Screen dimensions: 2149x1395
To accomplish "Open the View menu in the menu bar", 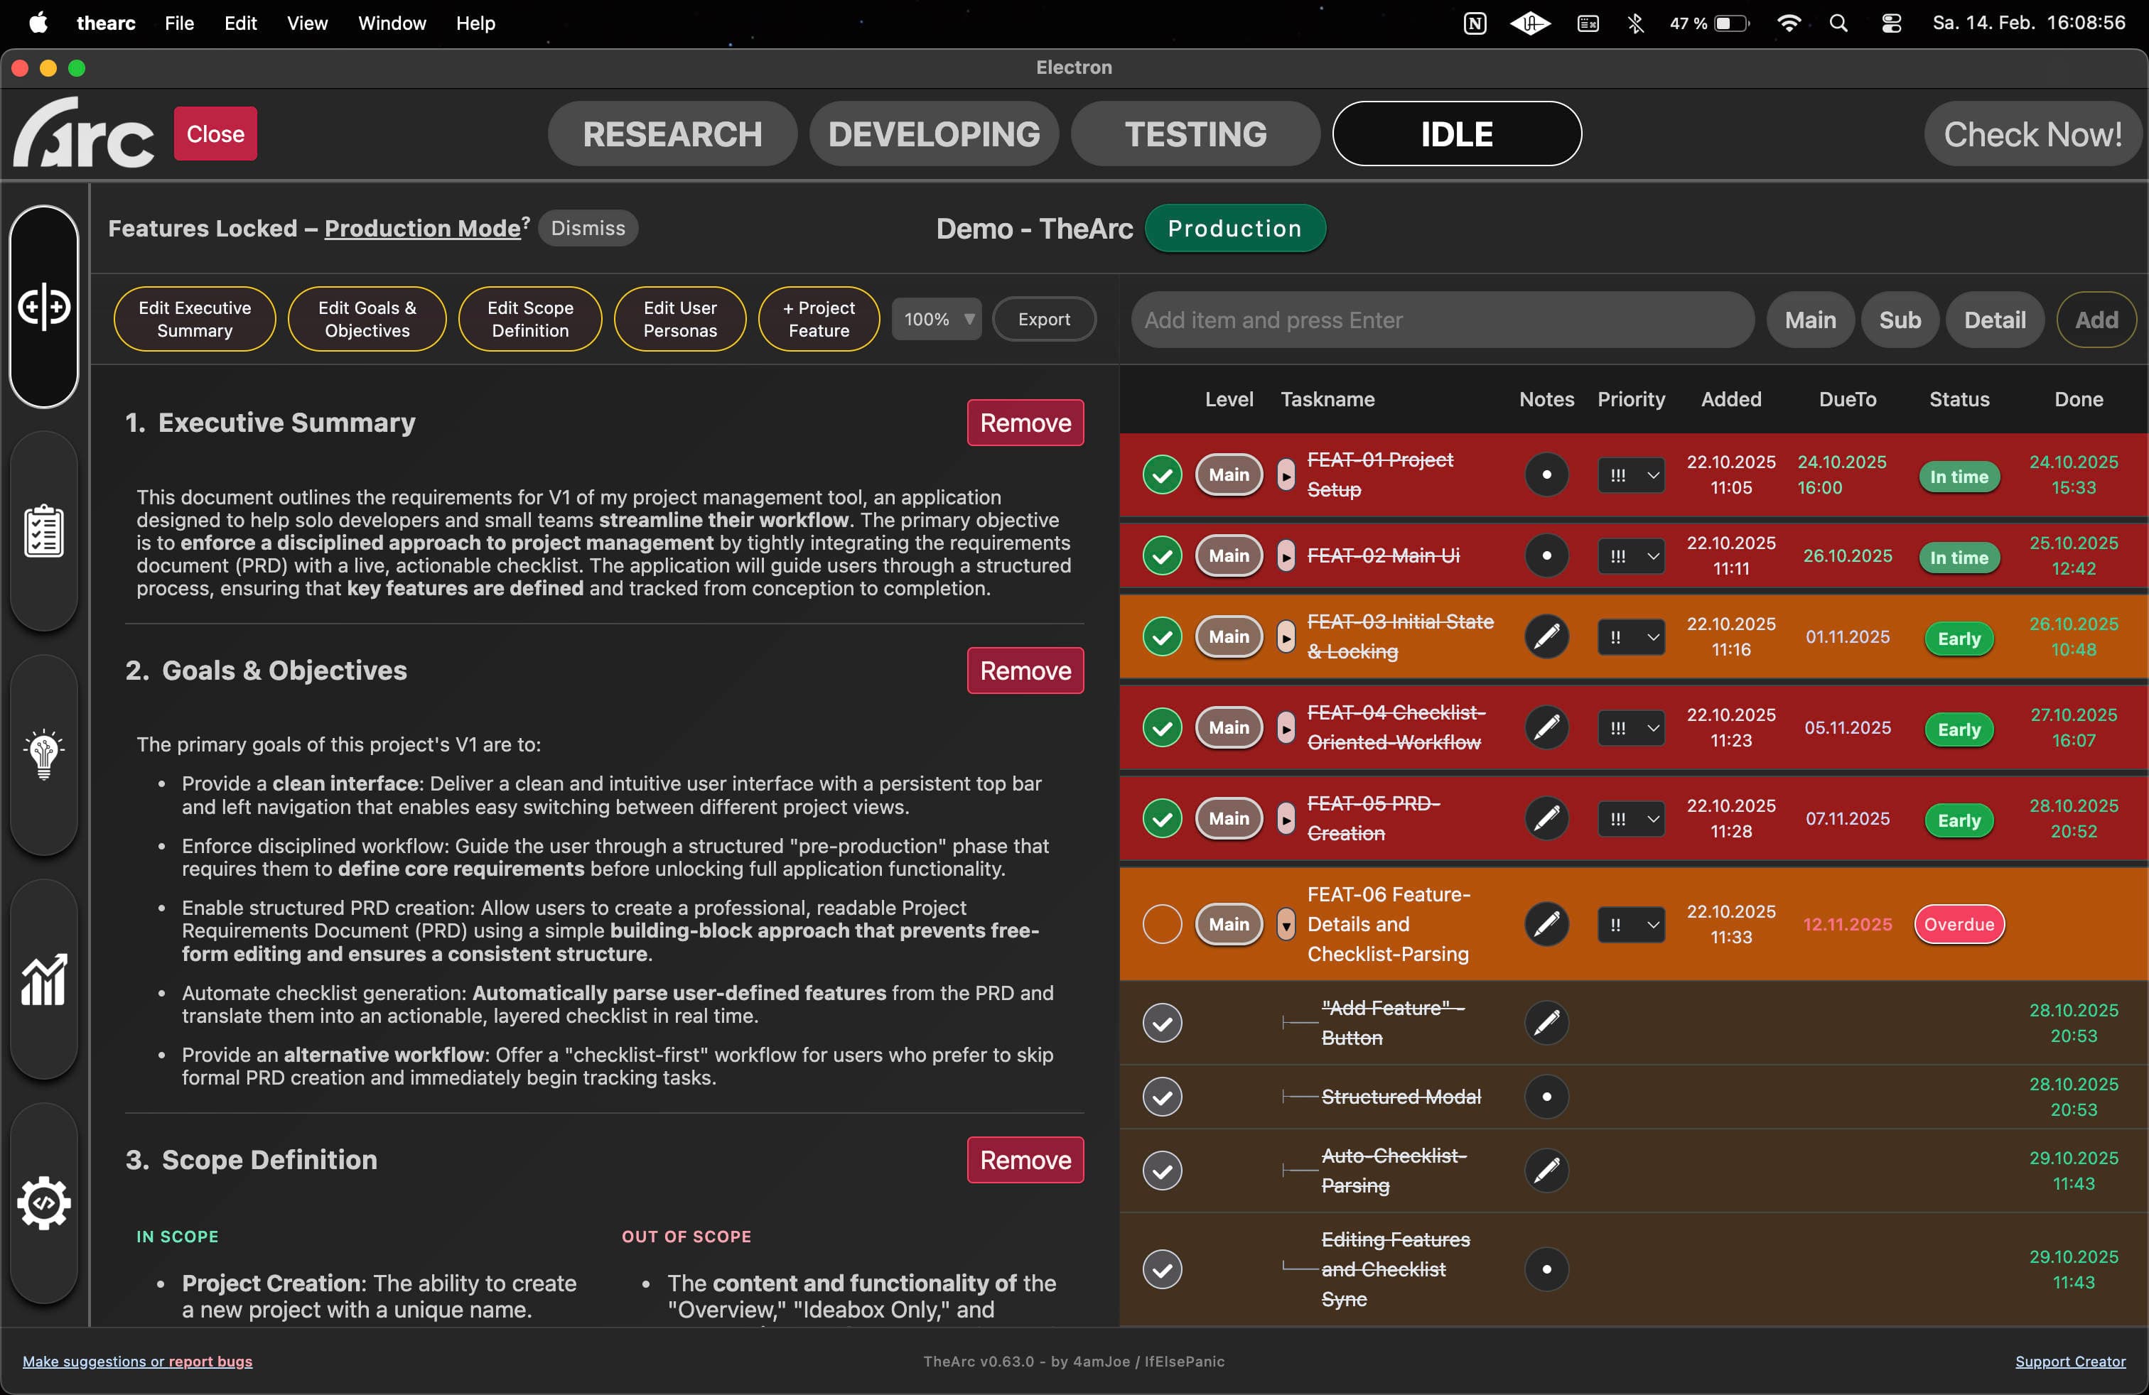I will tap(306, 23).
